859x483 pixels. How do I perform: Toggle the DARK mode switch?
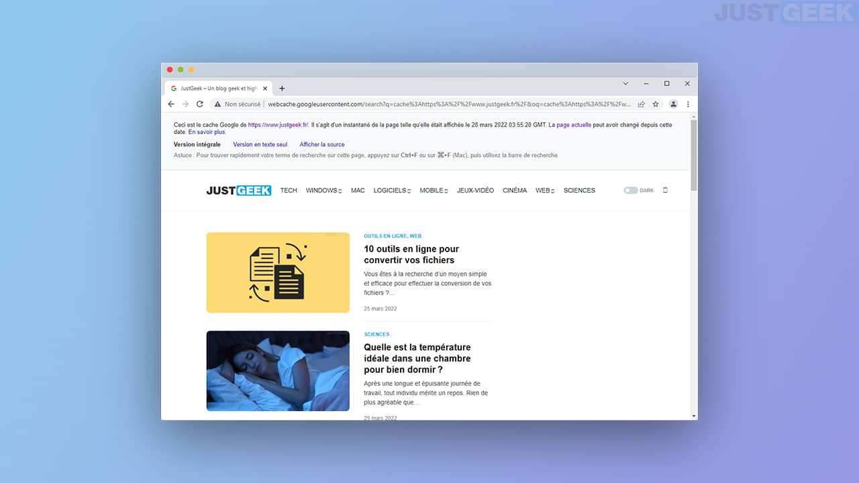(630, 191)
